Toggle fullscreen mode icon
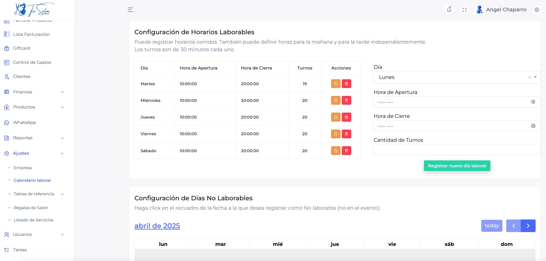Image resolution: width=546 pixels, height=261 pixels. click(464, 10)
